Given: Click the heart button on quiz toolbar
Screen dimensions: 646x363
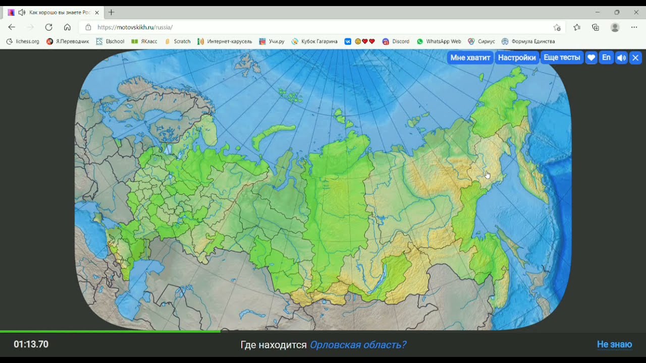Looking at the screenshot, I should (x=591, y=57).
